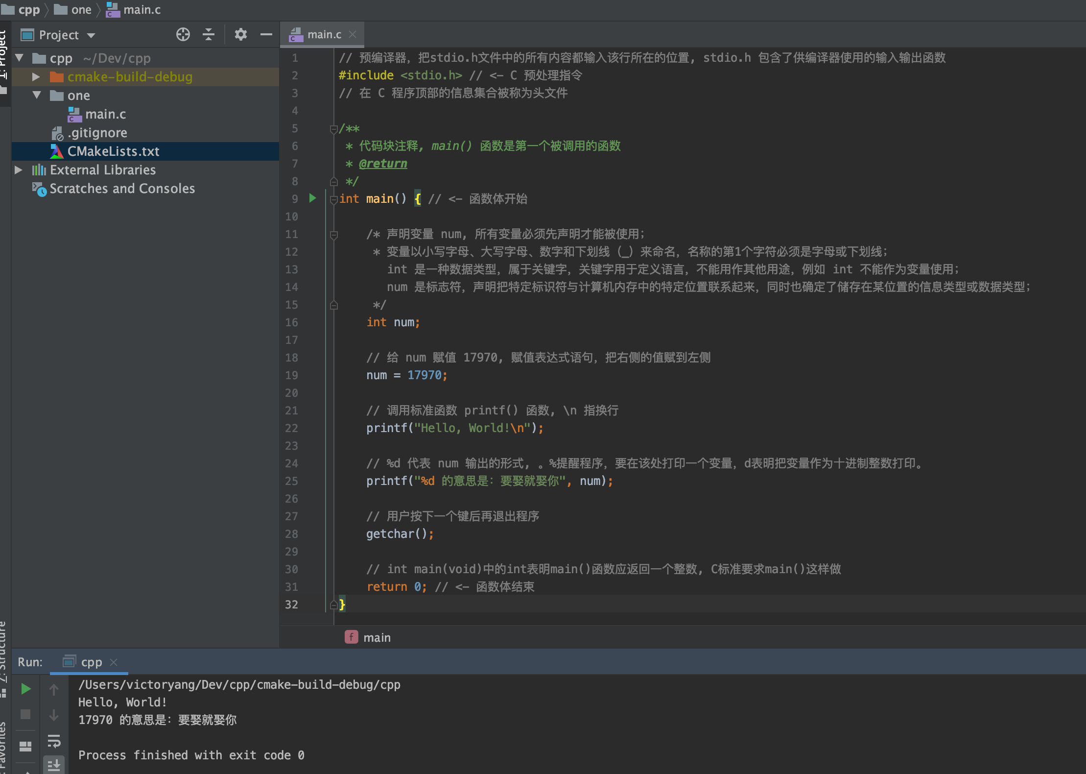Click the Collapse All icon in Project panel
The height and width of the screenshot is (774, 1086).
click(x=209, y=35)
